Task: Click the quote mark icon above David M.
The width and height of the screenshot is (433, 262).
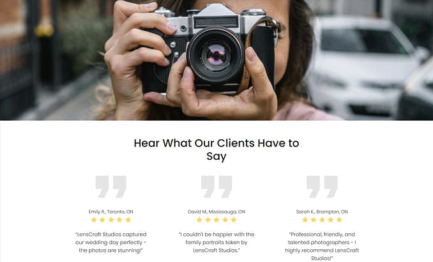Action: (x=216, y=187)
